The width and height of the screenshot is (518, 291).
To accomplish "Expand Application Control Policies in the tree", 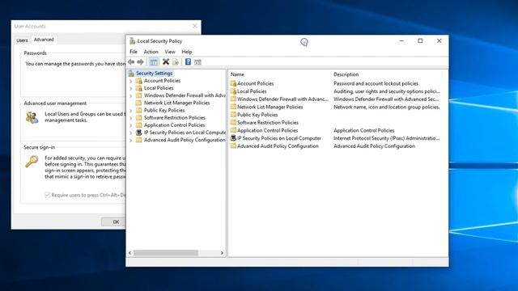I will (131, 125).
